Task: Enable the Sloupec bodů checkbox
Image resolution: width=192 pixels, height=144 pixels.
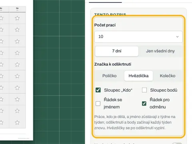Action: [144, 90]
